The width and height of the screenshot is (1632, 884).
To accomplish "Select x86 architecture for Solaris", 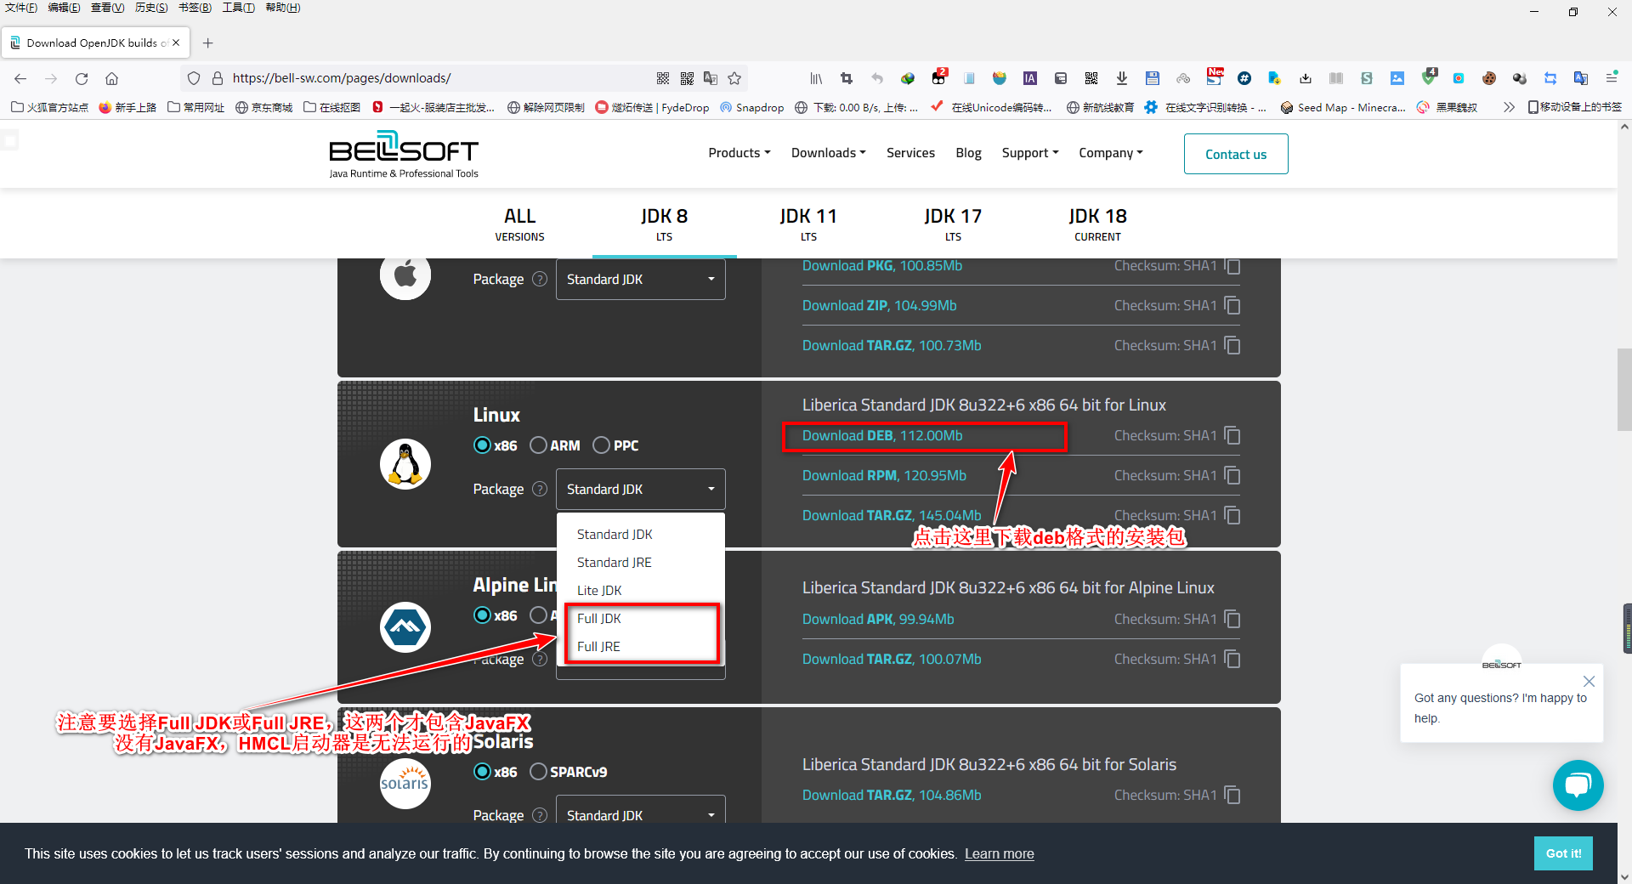I will pyautogui.click(x=482, y=772).
